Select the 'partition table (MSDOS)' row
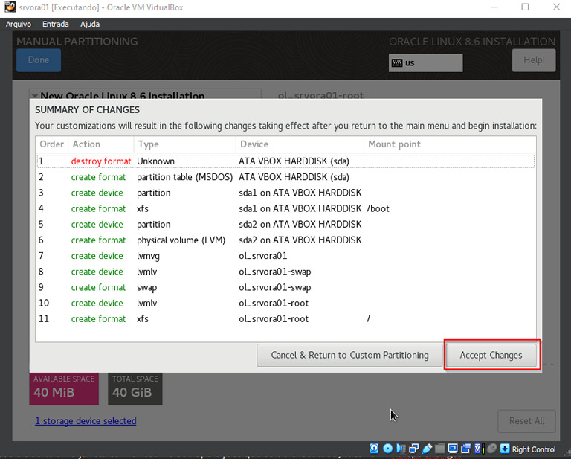The height and width of the screenshot is (459, 571). (285, 177)
